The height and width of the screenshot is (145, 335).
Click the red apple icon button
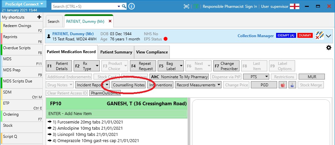point(283,85)
